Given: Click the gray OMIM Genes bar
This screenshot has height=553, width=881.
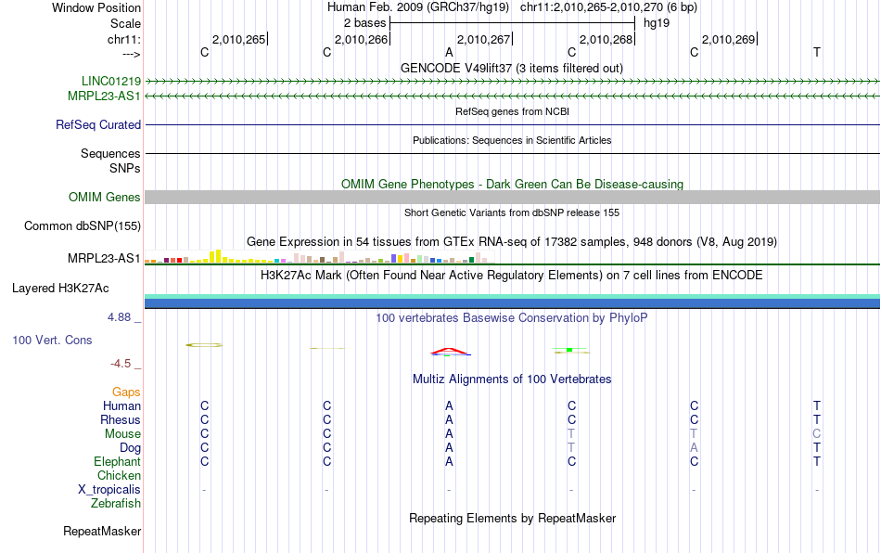Looking at the screenshot, I should click(x=512, y=198).
